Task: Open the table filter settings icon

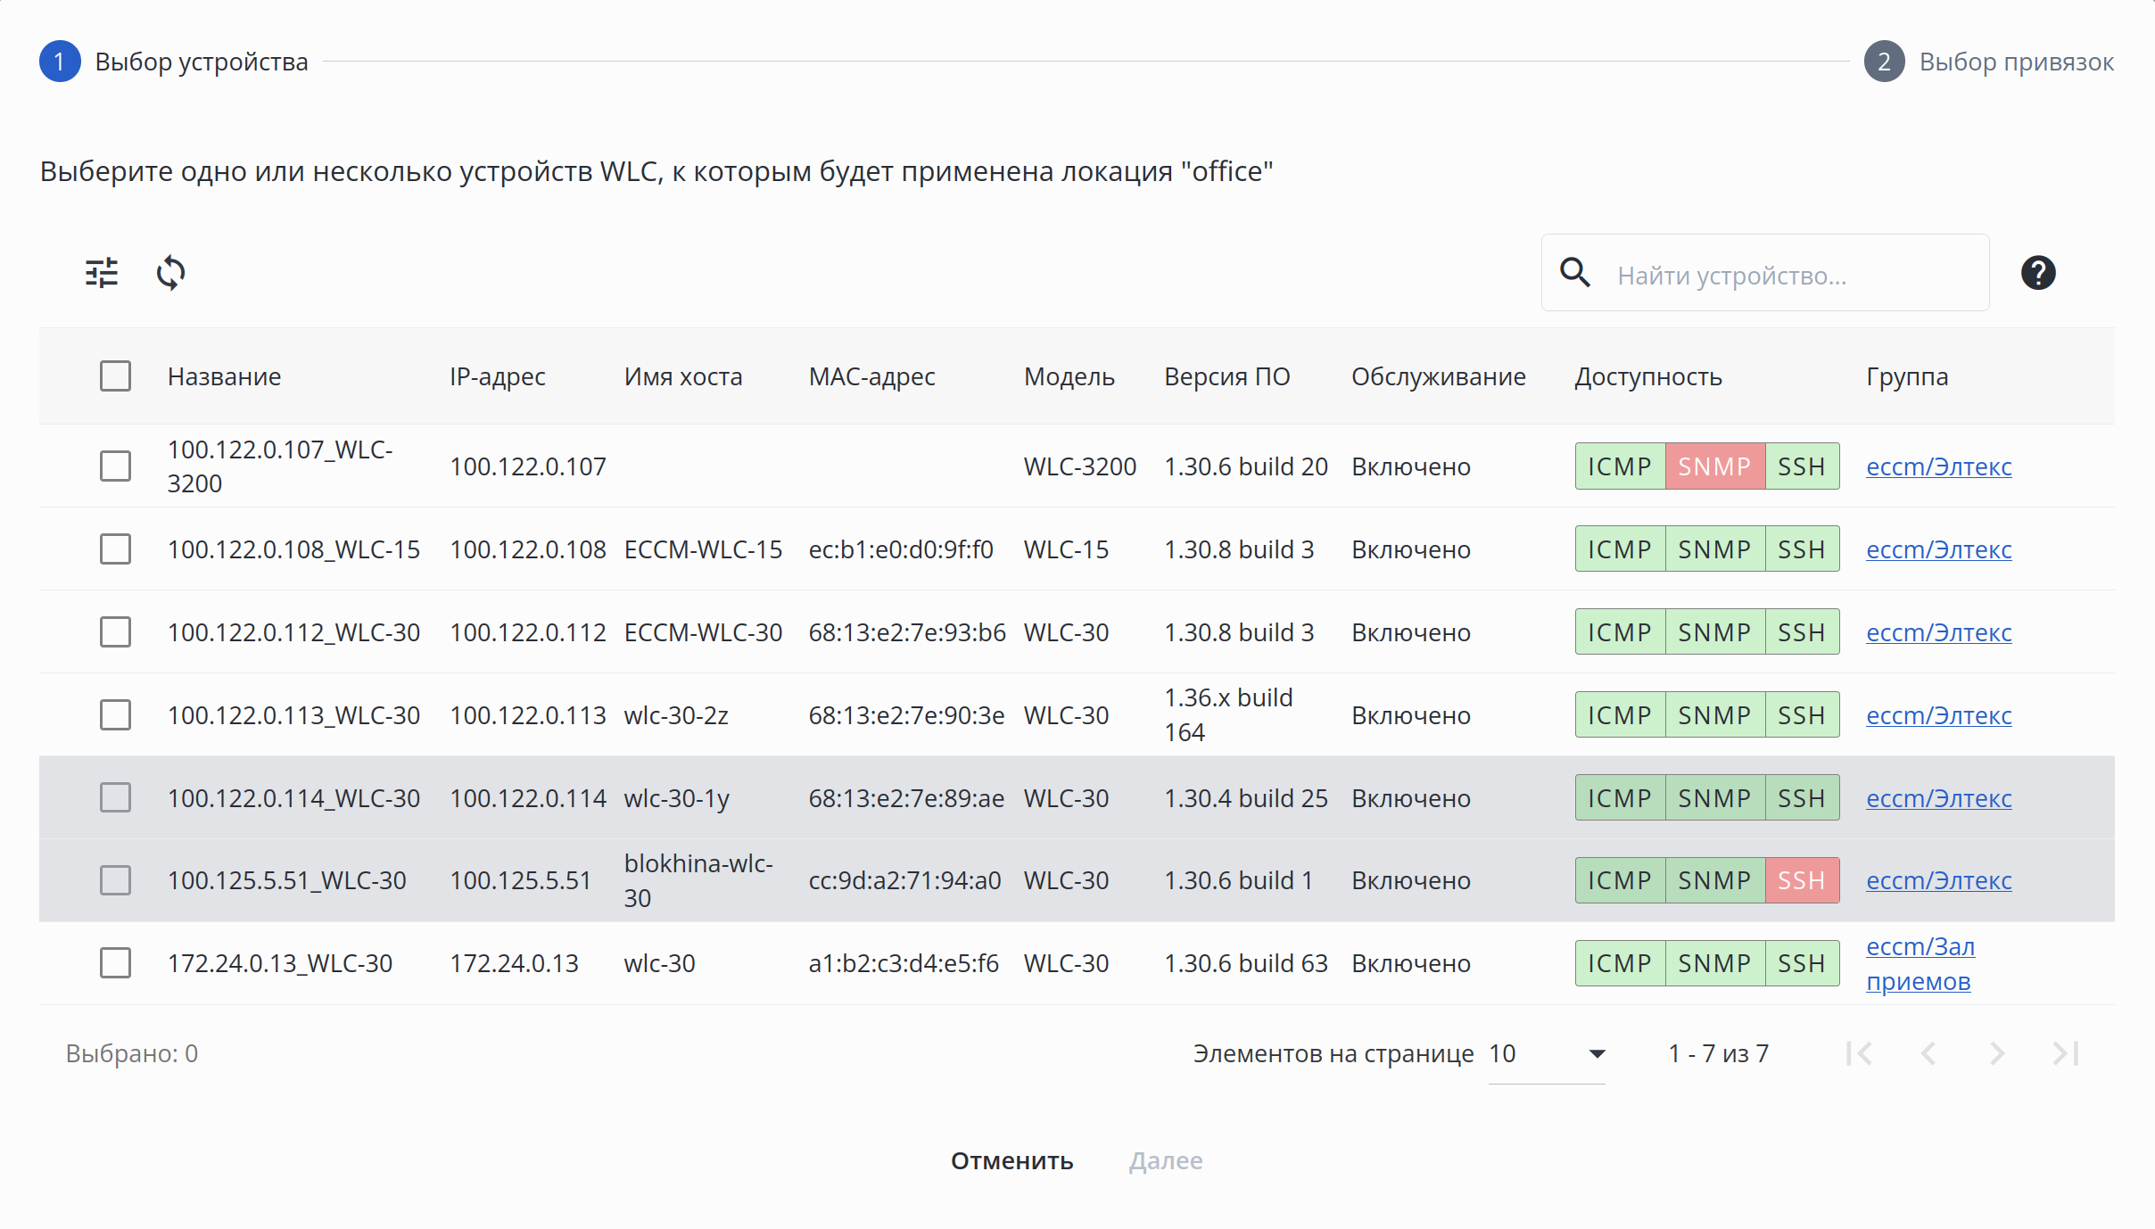Action: click(x=102, y=273)
